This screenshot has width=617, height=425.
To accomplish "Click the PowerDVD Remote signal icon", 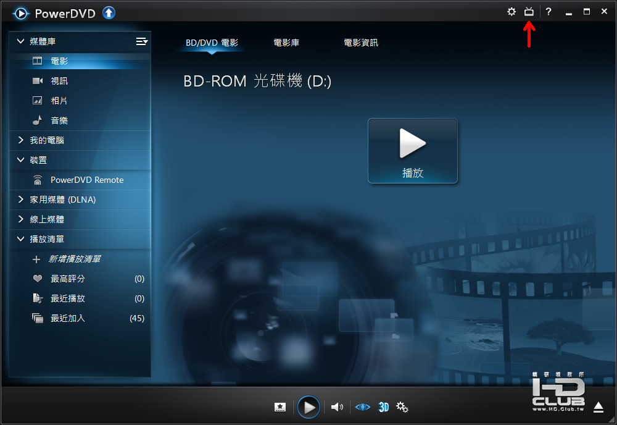I will (38, 180).
